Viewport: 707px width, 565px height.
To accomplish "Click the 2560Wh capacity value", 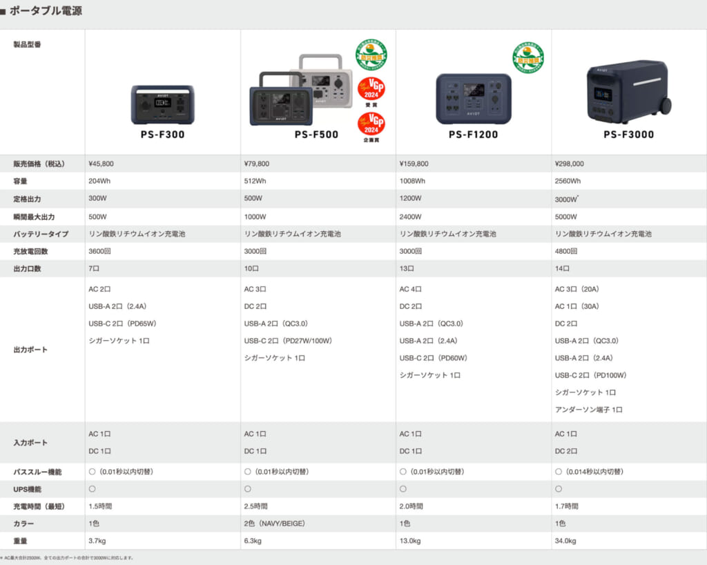I will coord(568,181).
